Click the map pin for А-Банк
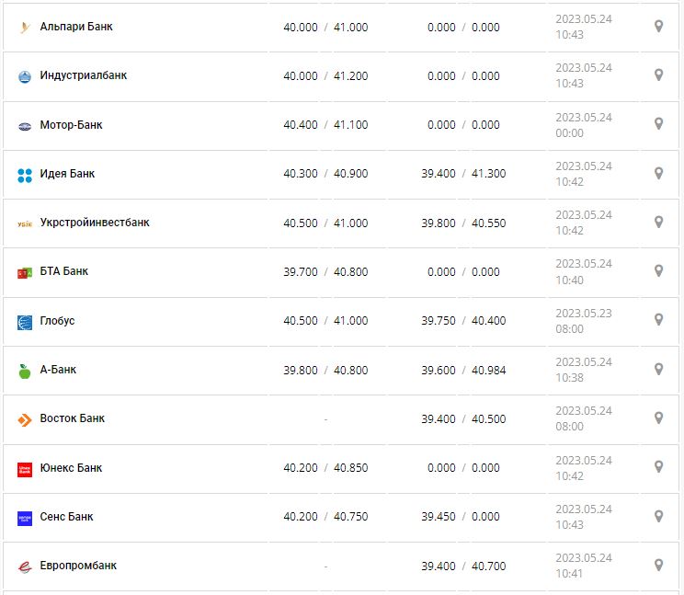The height and width of the screenshot is (595, 684). tap(658, 369)
